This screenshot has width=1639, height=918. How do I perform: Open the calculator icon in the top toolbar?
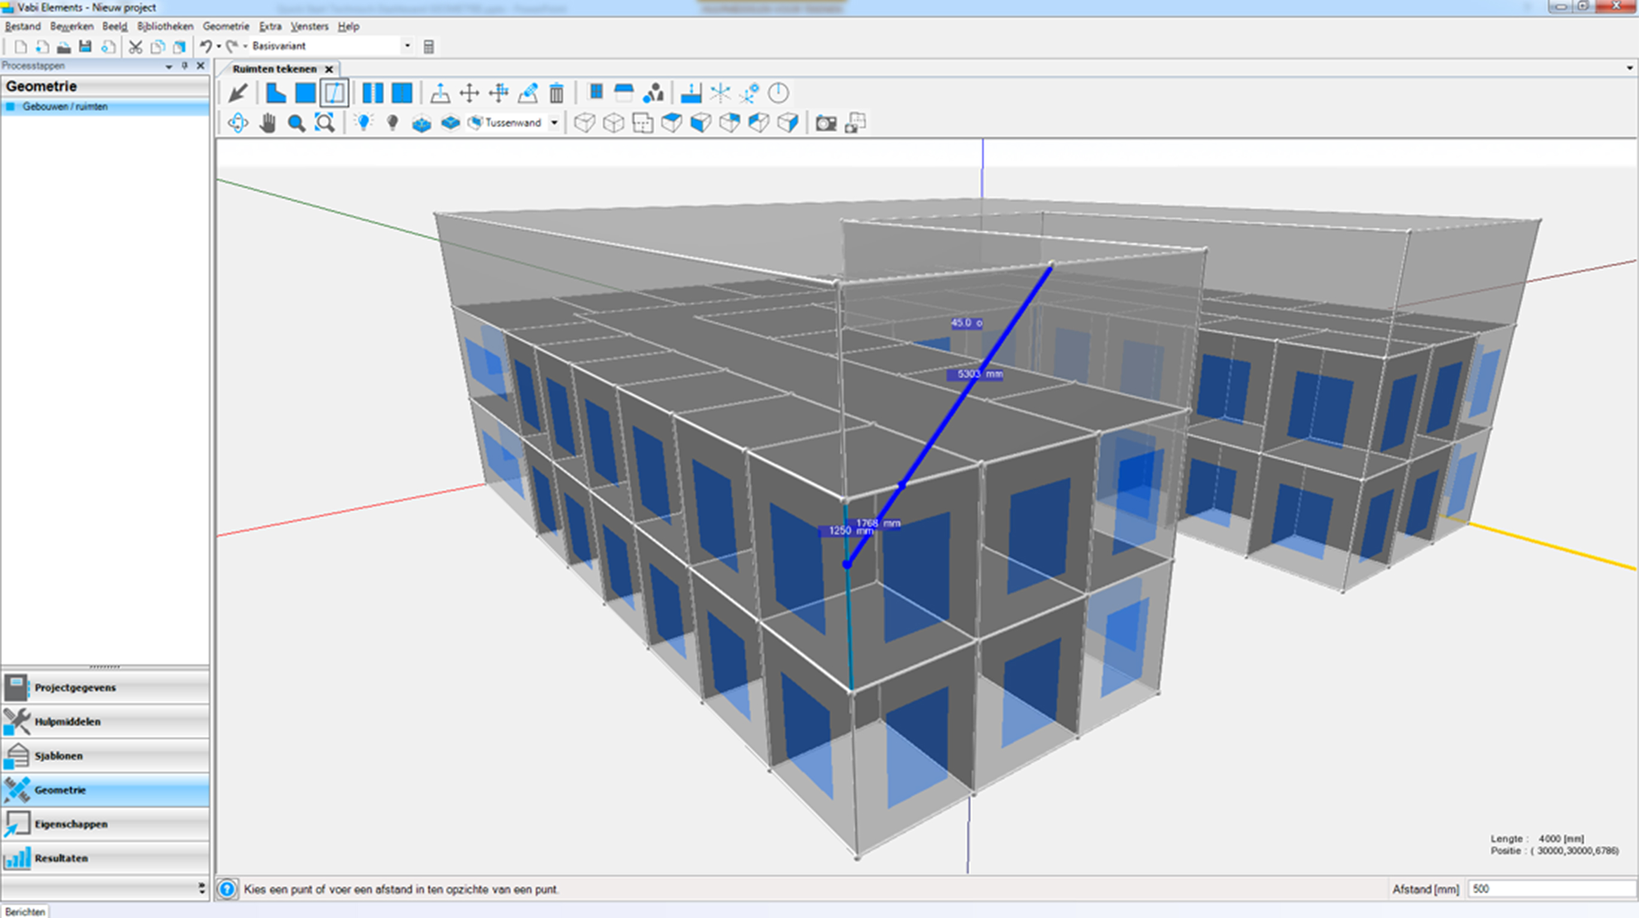click(x=429, y=47)
